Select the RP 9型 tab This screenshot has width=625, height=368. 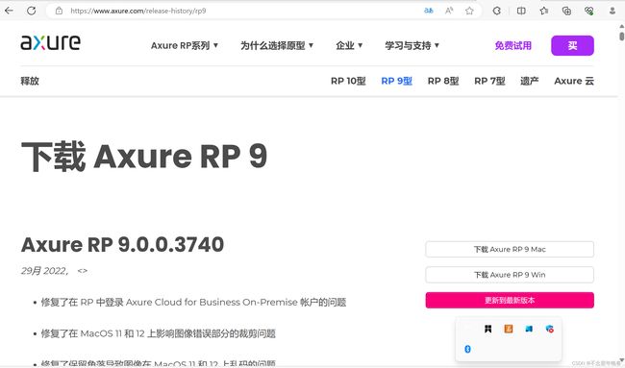click(x=396, y=81)
